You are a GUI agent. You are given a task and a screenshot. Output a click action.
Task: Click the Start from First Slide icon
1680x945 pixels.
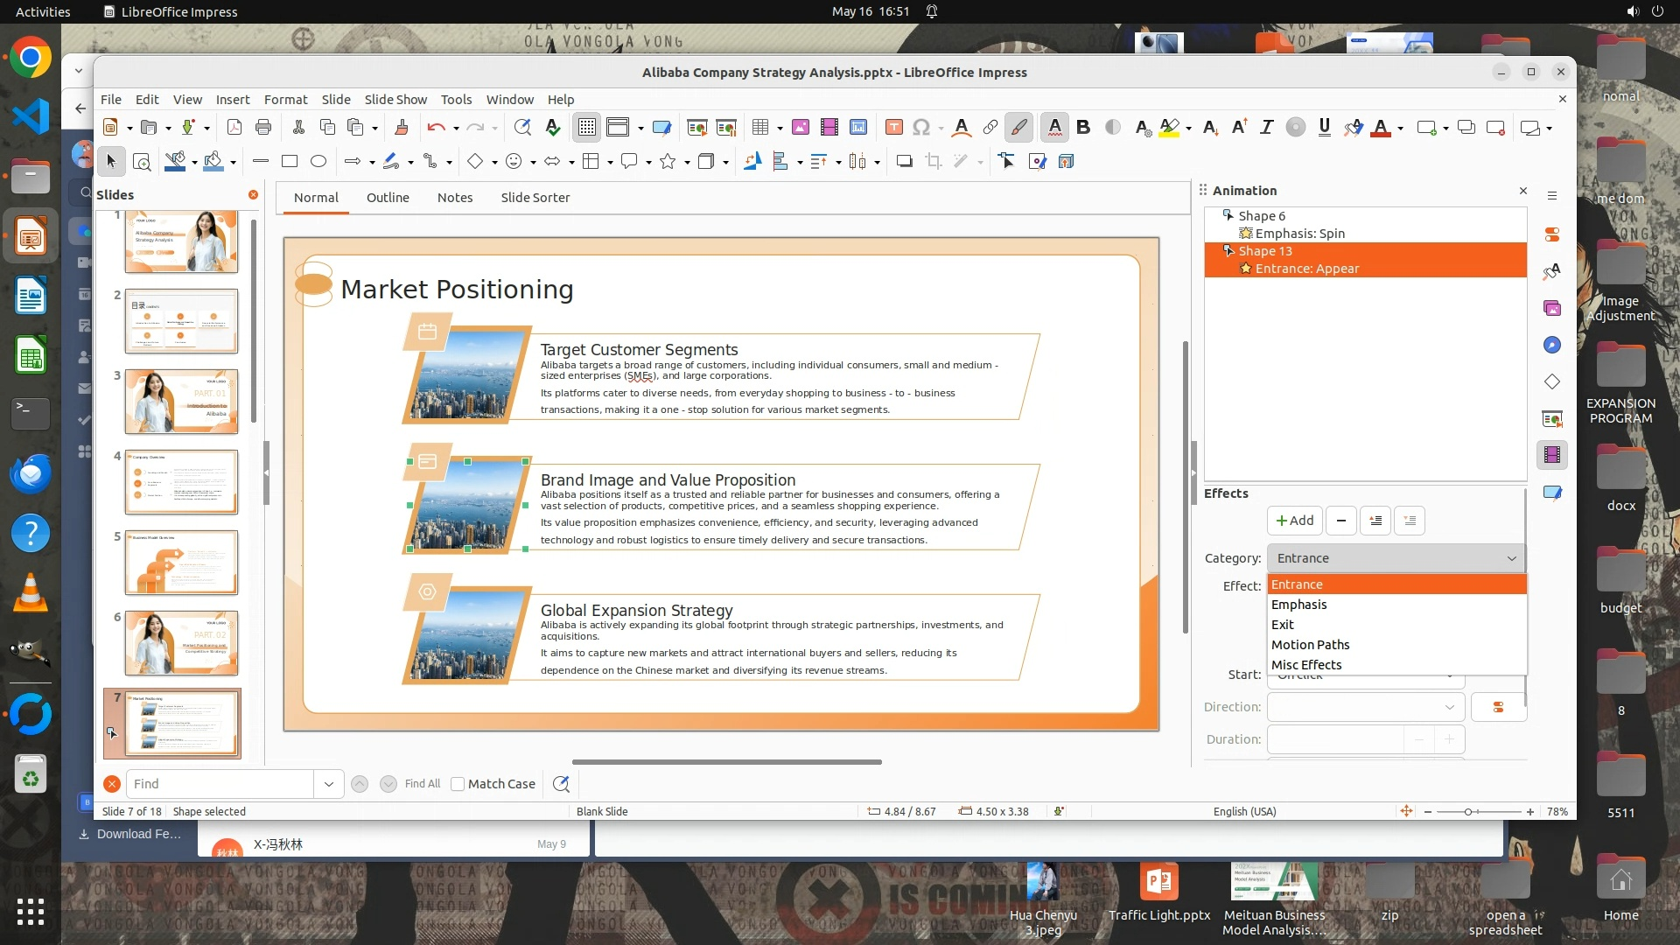696,128
